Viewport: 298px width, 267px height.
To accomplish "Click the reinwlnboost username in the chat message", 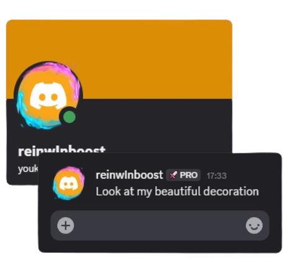I will (x=129, y=175).
